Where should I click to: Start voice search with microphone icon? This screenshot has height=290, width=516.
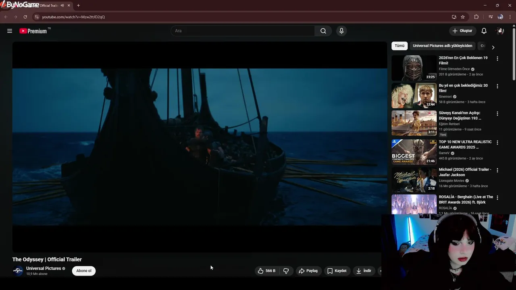point(341,31)
